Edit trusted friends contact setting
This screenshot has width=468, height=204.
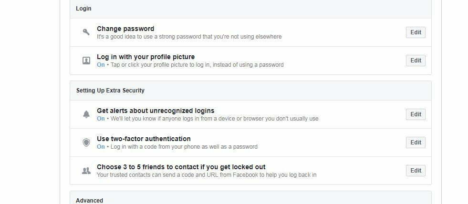pyautogui.click(x=416, y=170)
